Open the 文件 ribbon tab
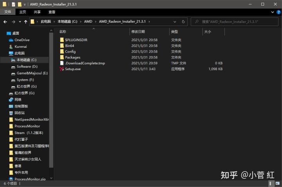 [x=7, y=12]
